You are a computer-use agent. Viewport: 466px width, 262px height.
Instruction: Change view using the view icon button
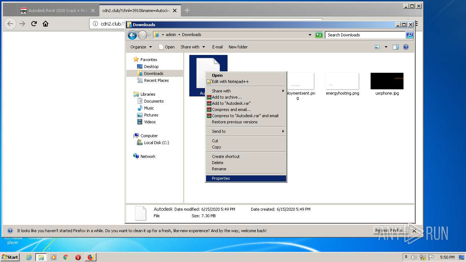click(x=377, y=47)
